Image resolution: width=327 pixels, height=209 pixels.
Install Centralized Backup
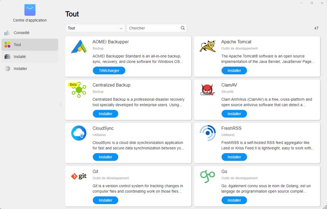tap(105, 114)
